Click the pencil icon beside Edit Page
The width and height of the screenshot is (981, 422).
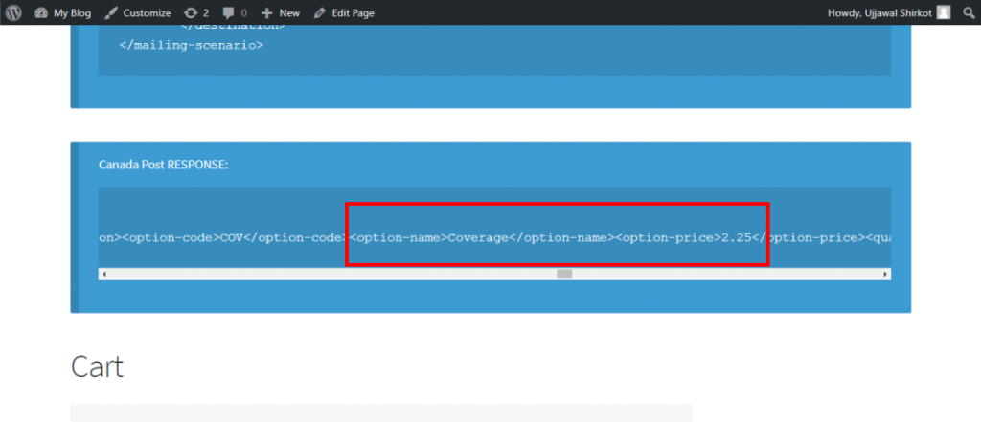tap(320, 12)
